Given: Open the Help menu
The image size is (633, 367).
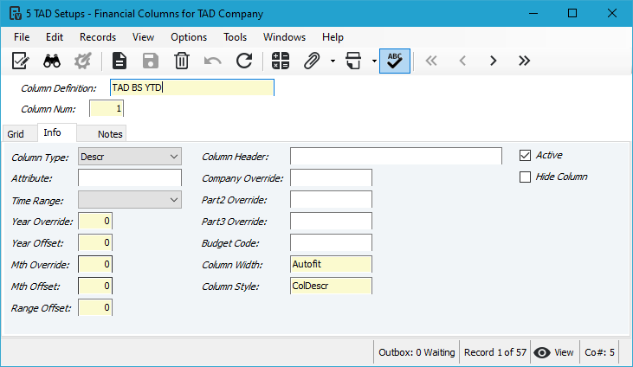Looking at the screenshot, I should pos(333,37).
